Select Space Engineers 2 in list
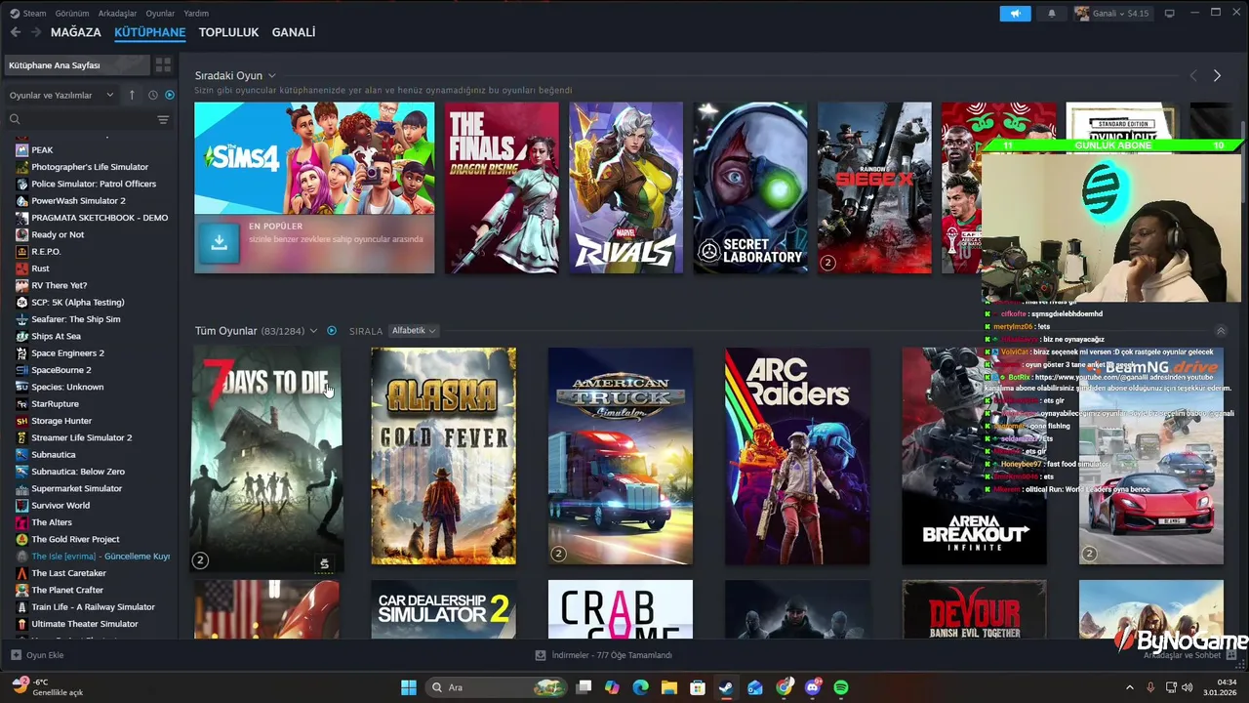1249x703 pixels. click(x=67, y=353)
